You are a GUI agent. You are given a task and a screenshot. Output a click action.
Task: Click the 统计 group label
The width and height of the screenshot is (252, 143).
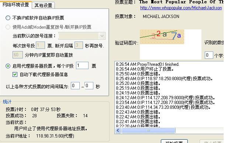[7, 102]
